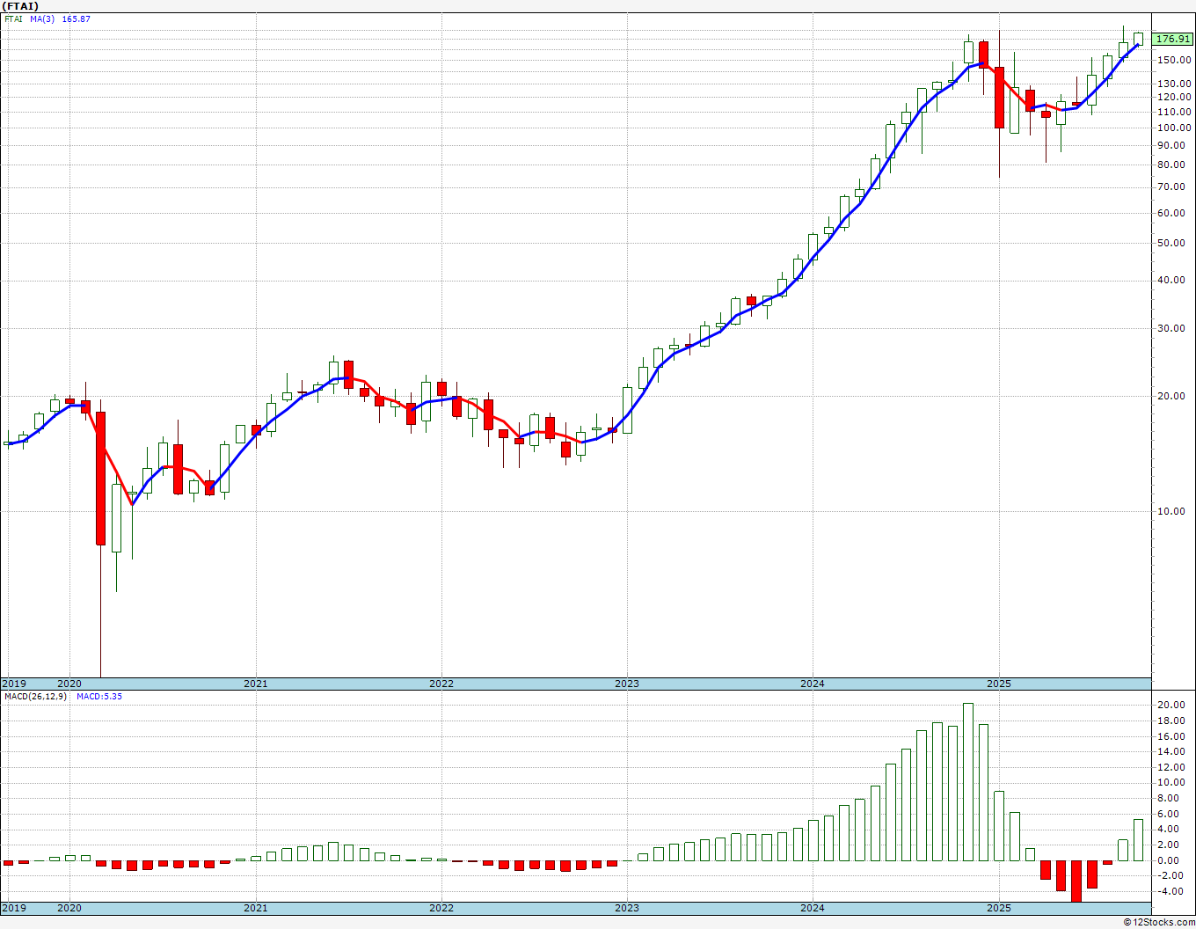Click the 2022 label on MACD timeline
This screenshot has height=929, width=1196.
(x=441, y=907)
